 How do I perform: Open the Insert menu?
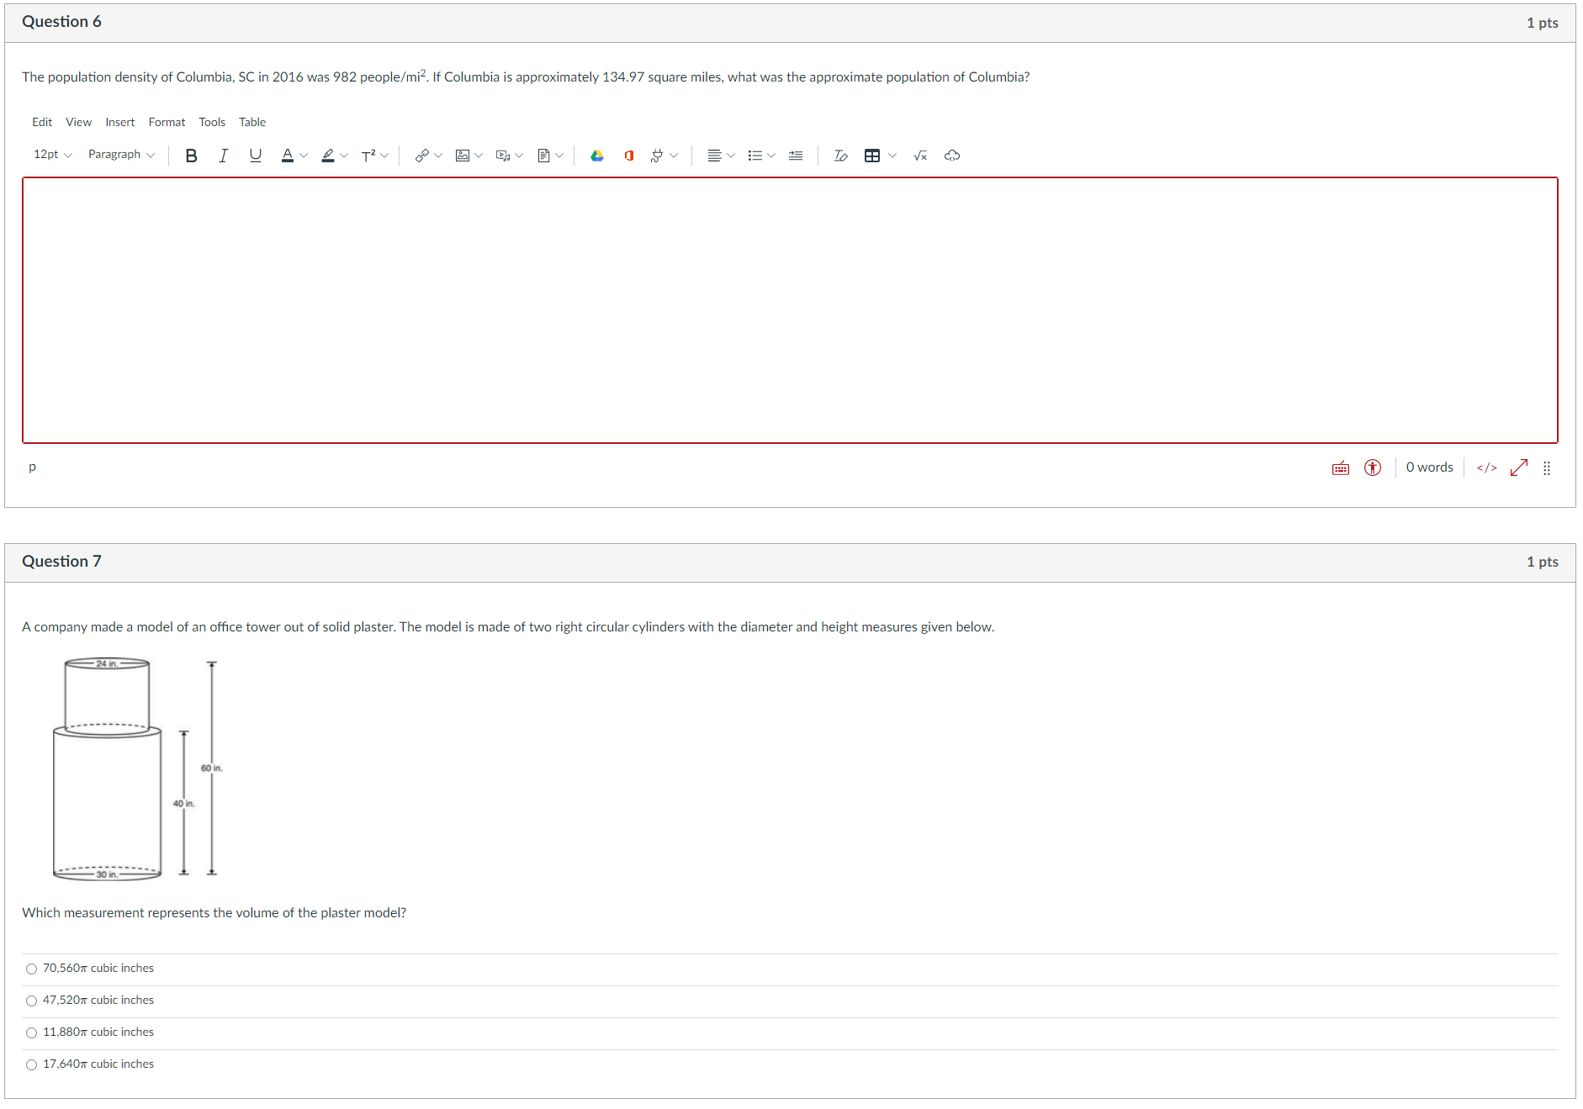(x=120, y=122)
